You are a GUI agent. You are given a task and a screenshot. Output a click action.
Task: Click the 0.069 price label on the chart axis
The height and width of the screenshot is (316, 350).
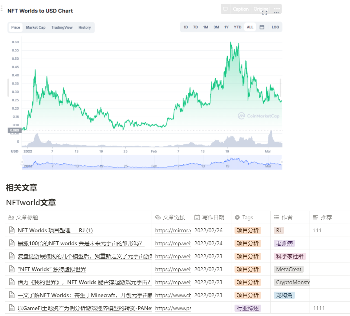click(15, 130)
